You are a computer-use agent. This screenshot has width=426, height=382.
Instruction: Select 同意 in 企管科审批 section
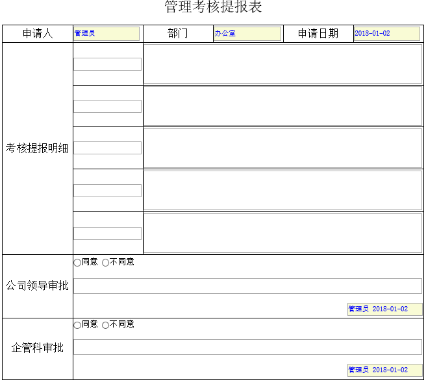77,325
